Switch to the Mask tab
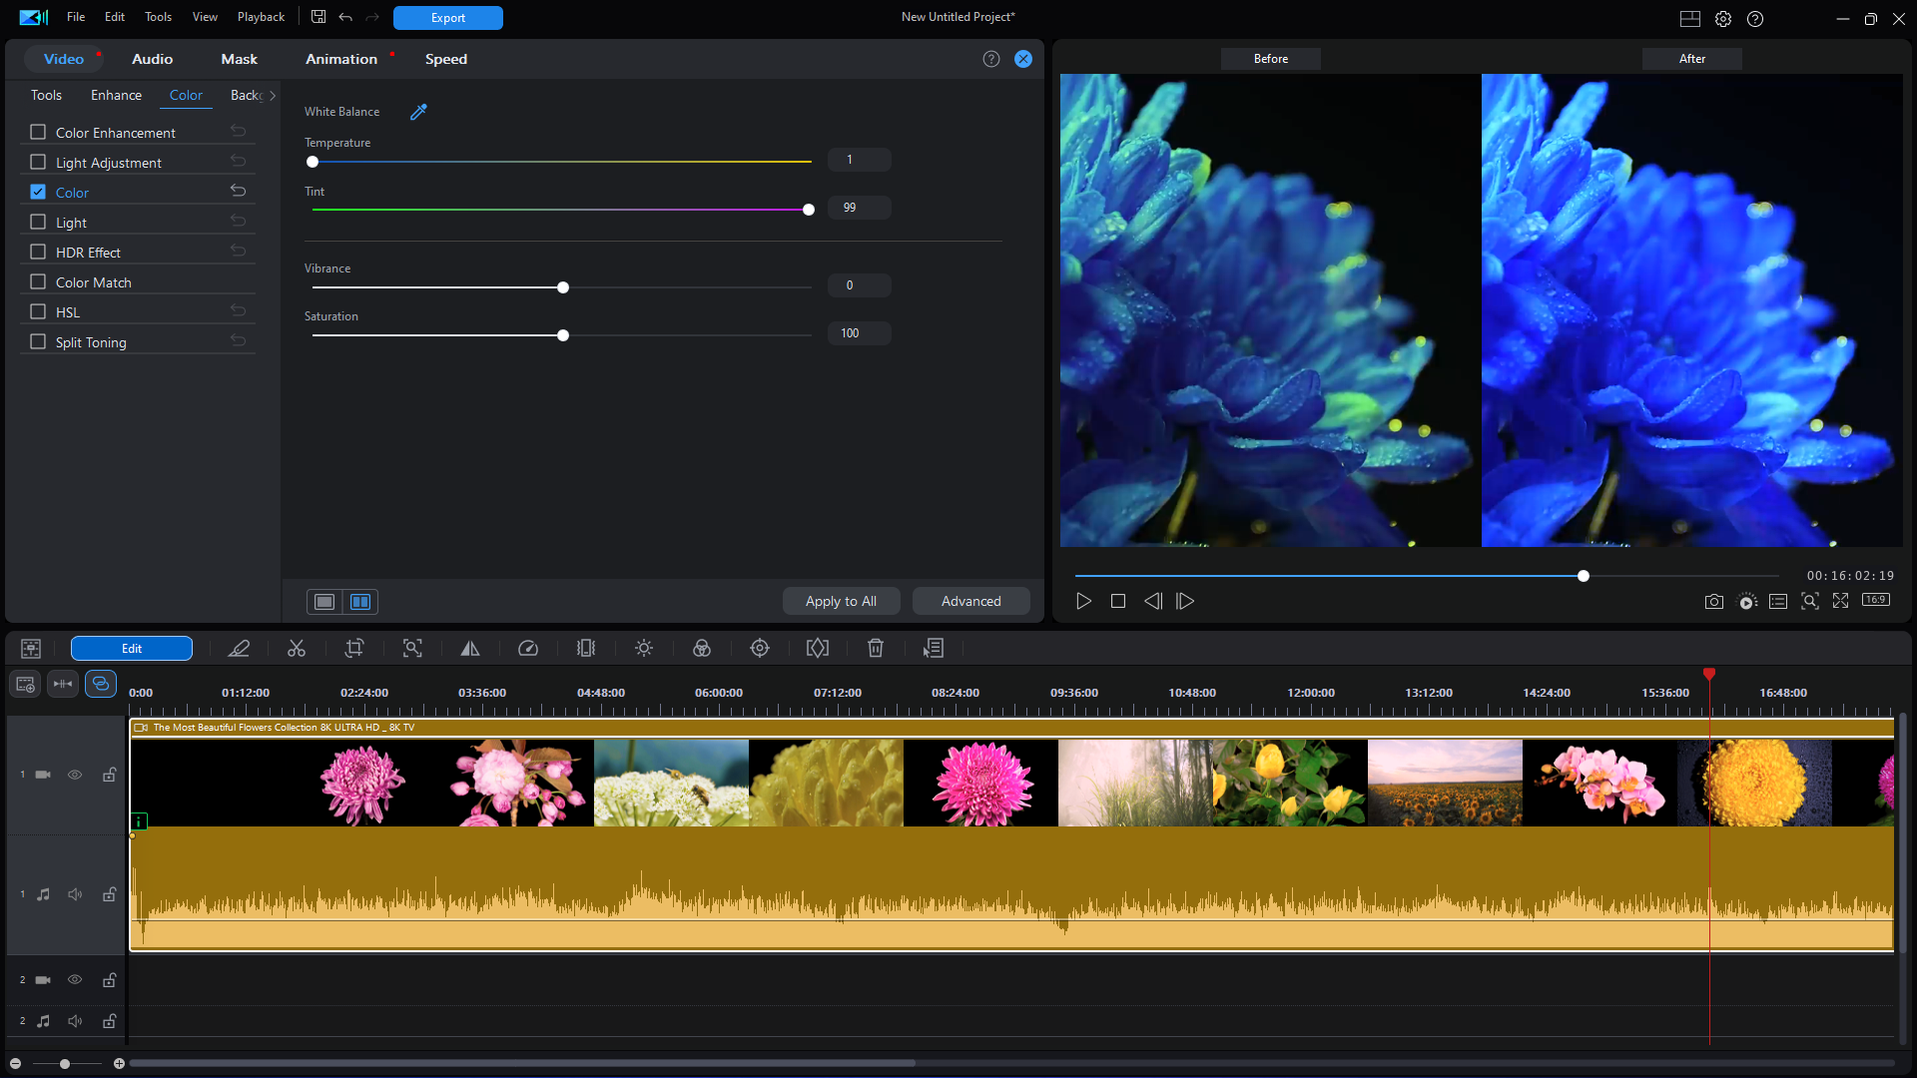Viewport: 1917px width, 1078px height. 239,59
